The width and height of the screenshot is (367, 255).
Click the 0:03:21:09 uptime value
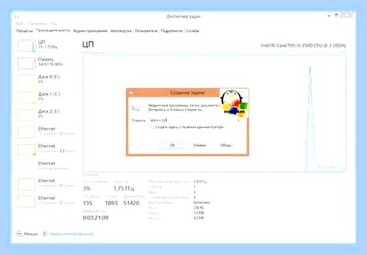95,218
